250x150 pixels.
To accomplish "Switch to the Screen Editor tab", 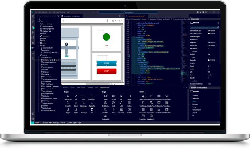I will [x=72, y=16].
